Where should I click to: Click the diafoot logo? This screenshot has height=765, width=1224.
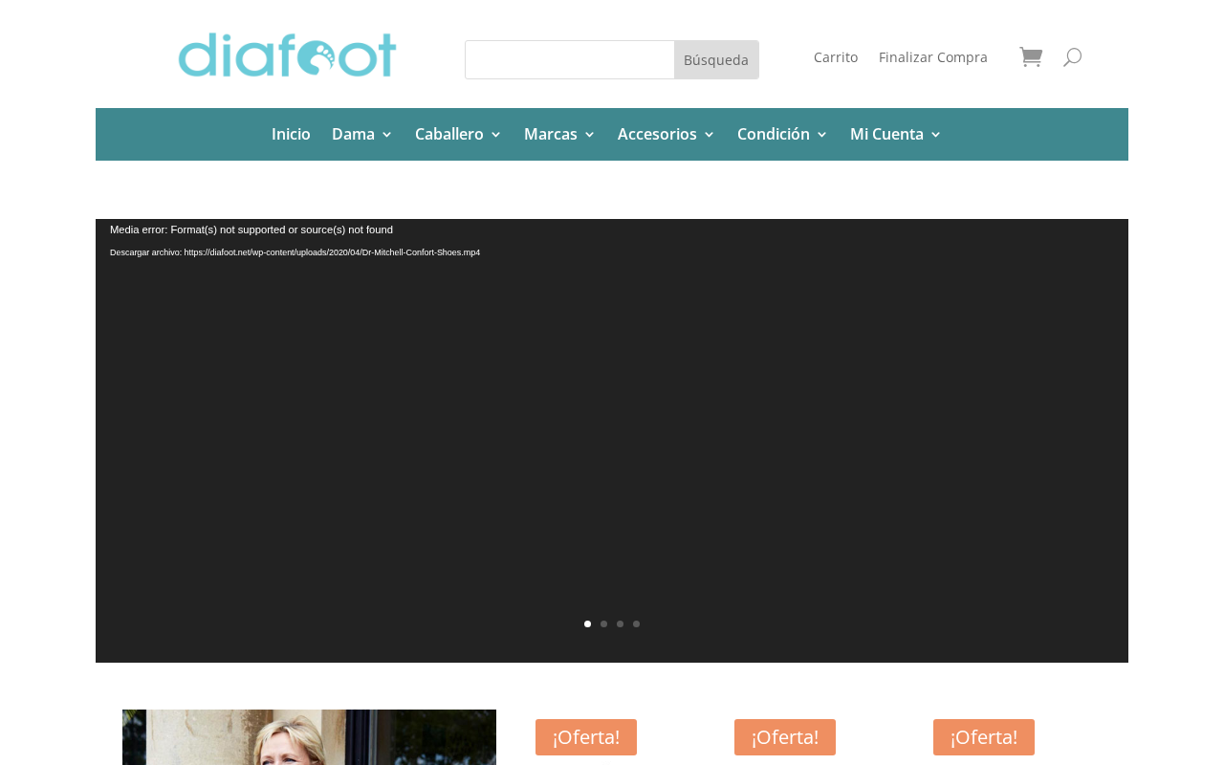(x=287, y=55)
